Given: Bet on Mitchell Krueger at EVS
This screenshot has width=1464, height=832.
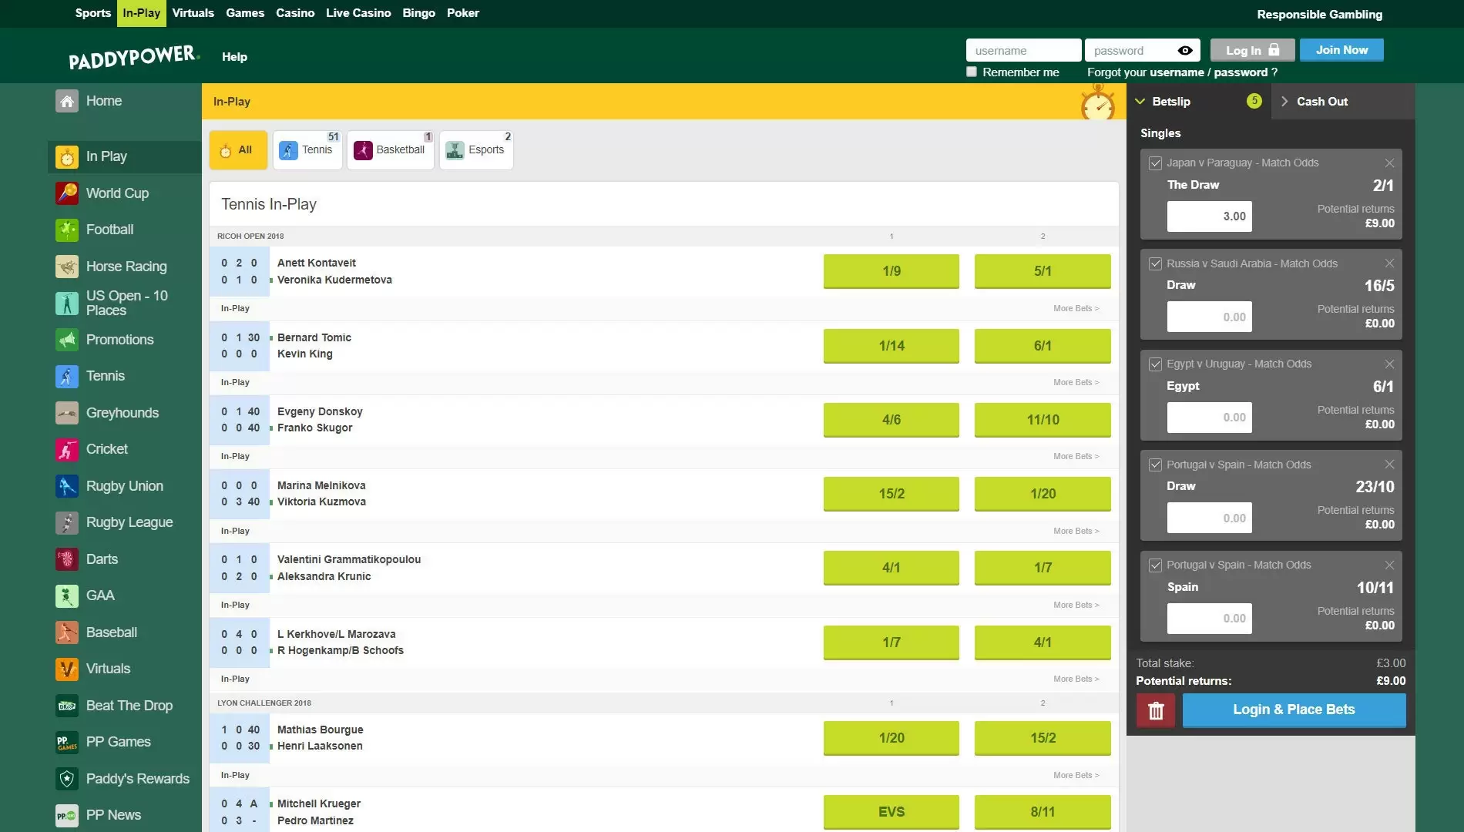Looking at the screenshot, I should coord(891,812).
